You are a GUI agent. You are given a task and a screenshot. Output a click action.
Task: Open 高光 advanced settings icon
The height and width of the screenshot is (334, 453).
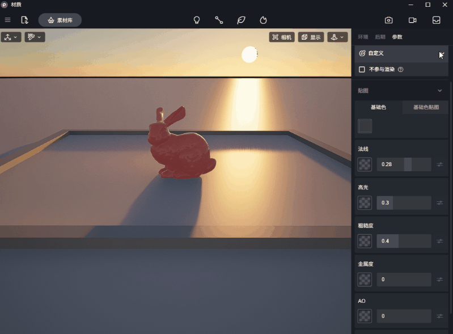tap(440, 203)
